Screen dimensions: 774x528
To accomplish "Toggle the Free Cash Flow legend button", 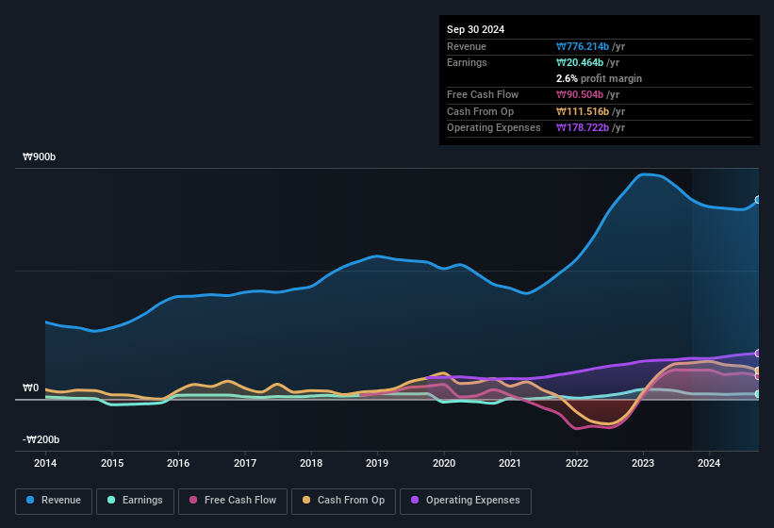I will [x=233, y=501].
